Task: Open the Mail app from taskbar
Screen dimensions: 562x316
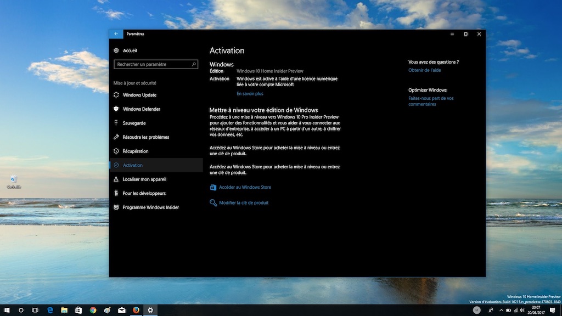Action: click(121, 311)
